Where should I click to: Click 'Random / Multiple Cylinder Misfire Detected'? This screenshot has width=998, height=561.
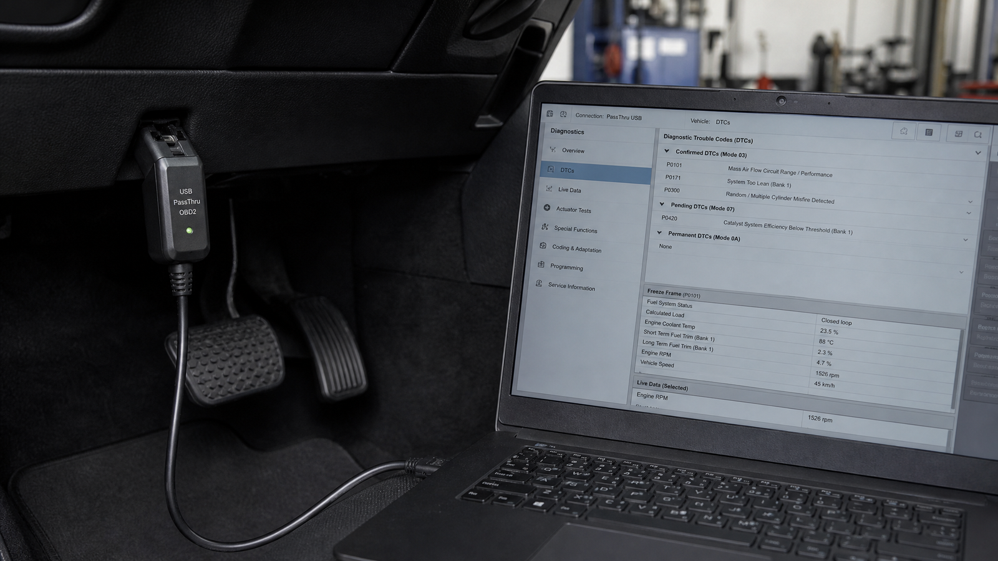(x=780, y=198)
